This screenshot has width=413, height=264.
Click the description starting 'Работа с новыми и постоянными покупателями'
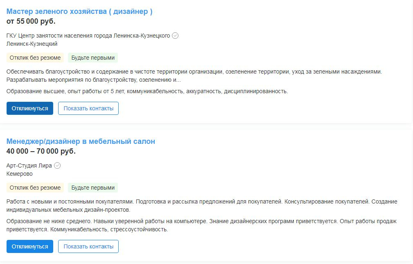(x=202, y=206)
